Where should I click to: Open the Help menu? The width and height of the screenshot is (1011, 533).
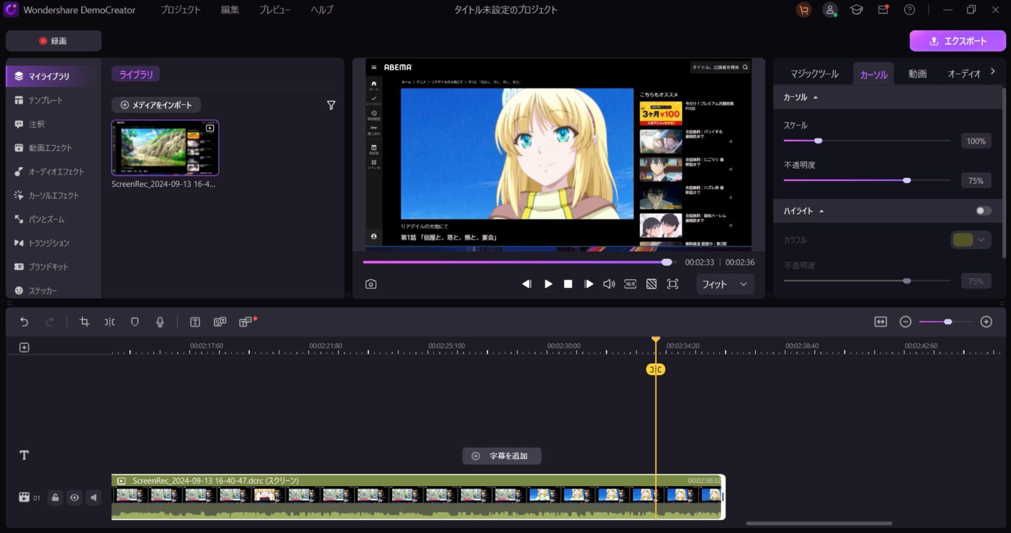tap(322, 10)
